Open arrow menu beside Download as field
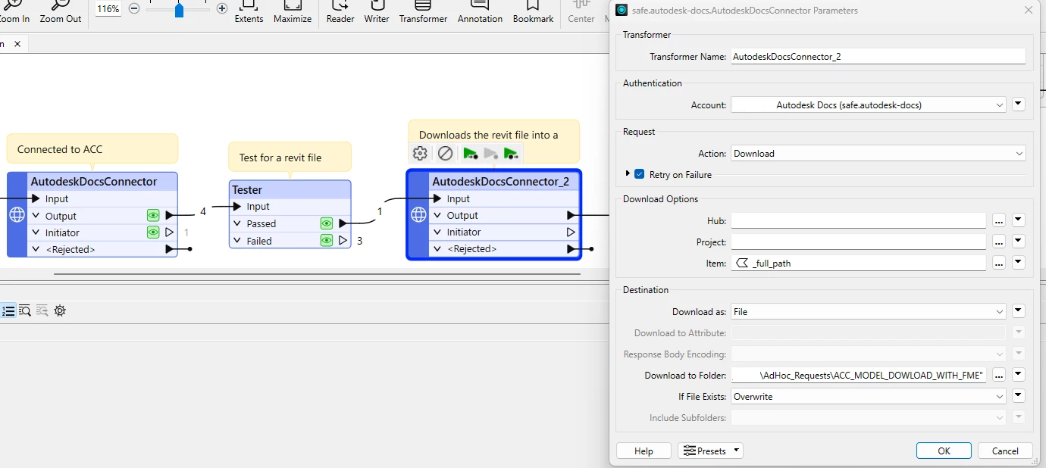This screenshot has width=1049, height=471. 1019,311
